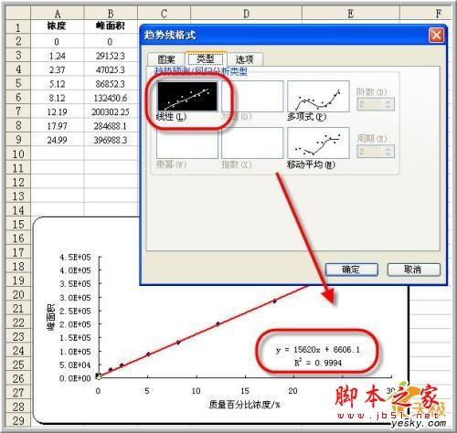Select the 指数 (X) exponential trendline thumbnail
Viewport: 457px width, 433px height.
[252, 143]
